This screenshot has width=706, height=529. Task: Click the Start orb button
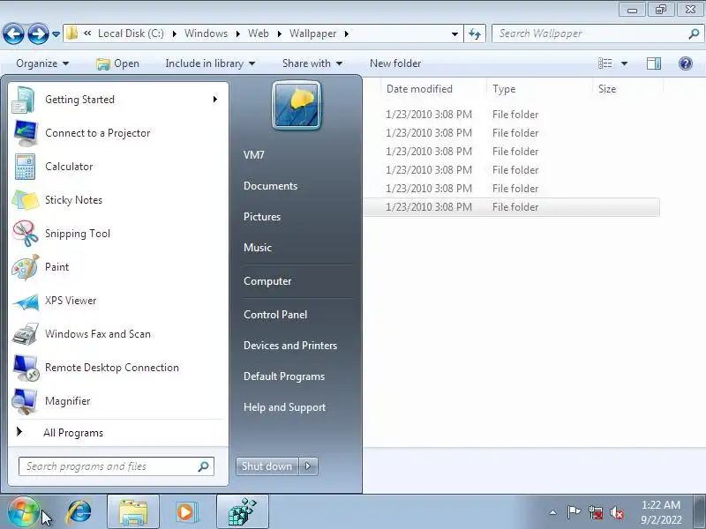coord(23,512)
